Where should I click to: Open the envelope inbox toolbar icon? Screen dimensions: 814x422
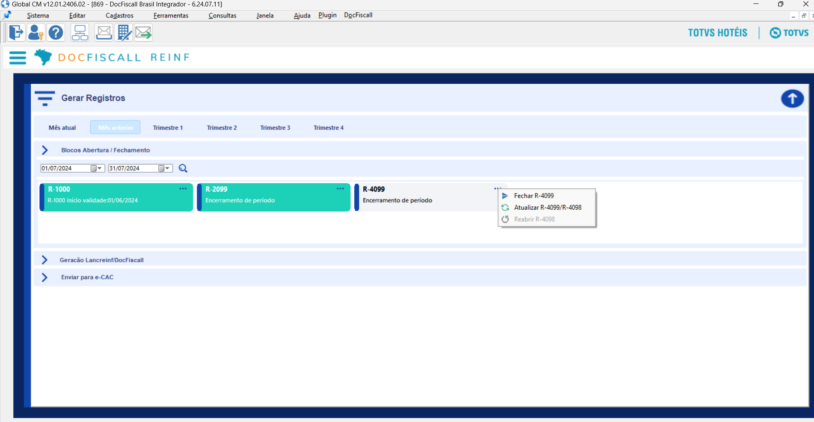pyautogui.click(x=104, y=32)
